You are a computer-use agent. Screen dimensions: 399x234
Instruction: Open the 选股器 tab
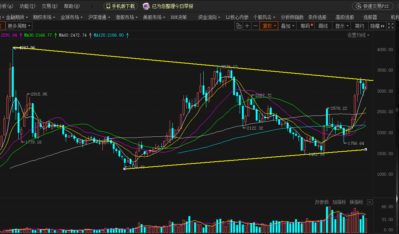pyautogui.click(x=370, y=17)
